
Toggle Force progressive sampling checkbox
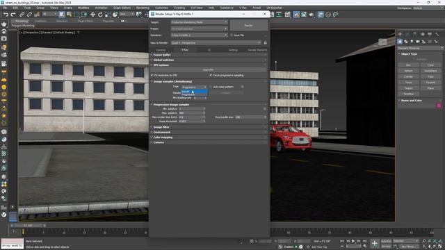[211, 75]
